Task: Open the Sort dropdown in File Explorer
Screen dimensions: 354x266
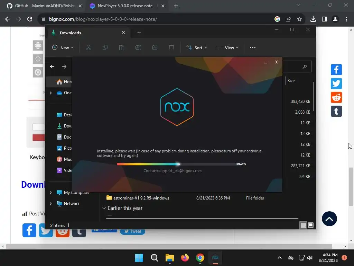Action: click(196, 48)
